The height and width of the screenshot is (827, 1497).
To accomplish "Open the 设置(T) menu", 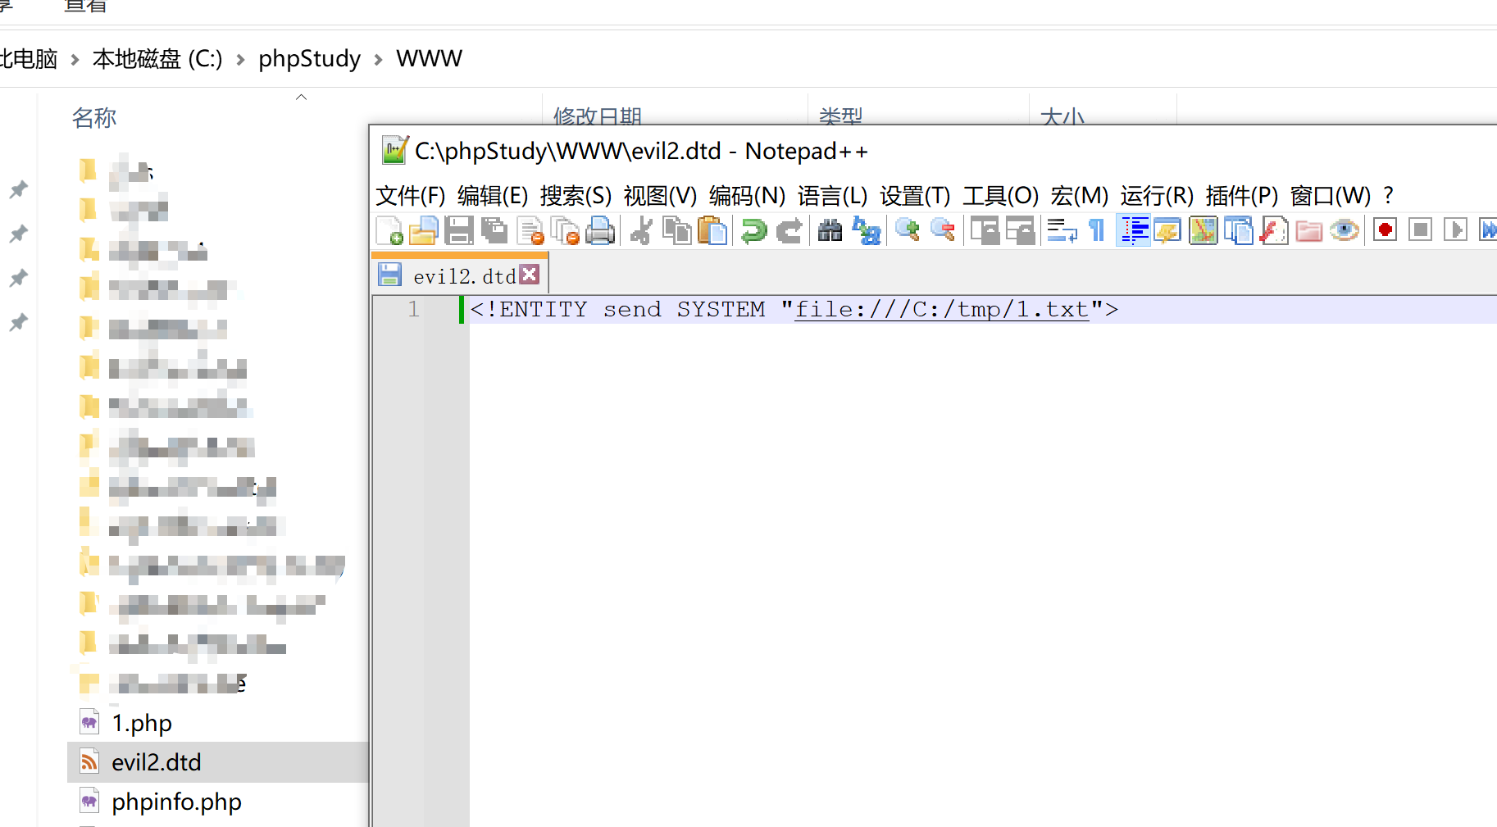I will pos(916,196).
